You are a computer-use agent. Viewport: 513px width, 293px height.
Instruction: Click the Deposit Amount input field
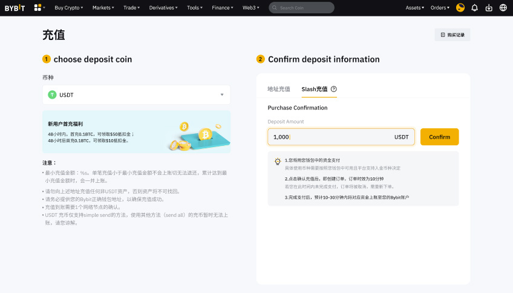click(x=341, y=137)
